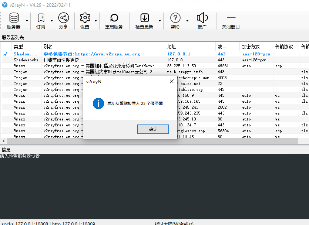Select the Trojan row us.blazeppn.info
The image size is (309, 225).
point(155,72)
